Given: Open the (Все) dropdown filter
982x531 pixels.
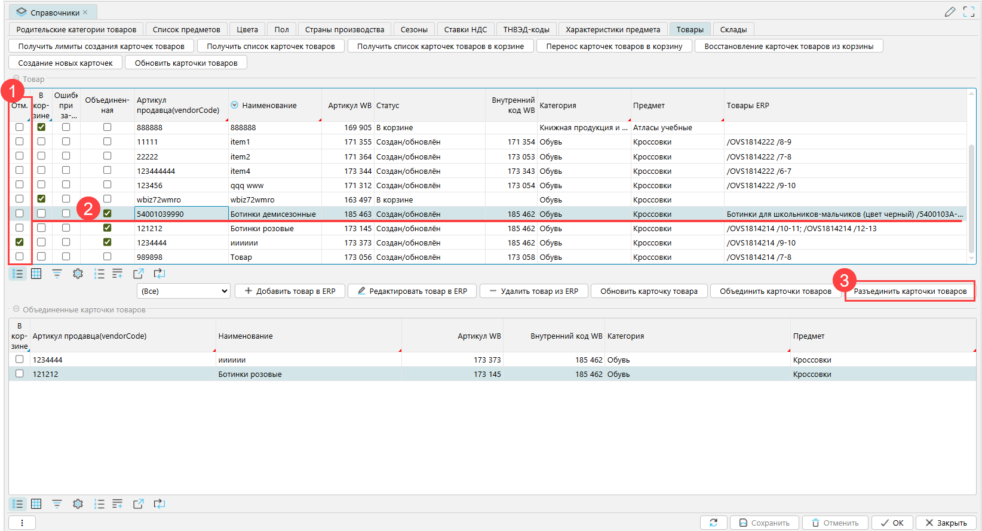Looking at the screenshot, I should [x=183, y=291].
